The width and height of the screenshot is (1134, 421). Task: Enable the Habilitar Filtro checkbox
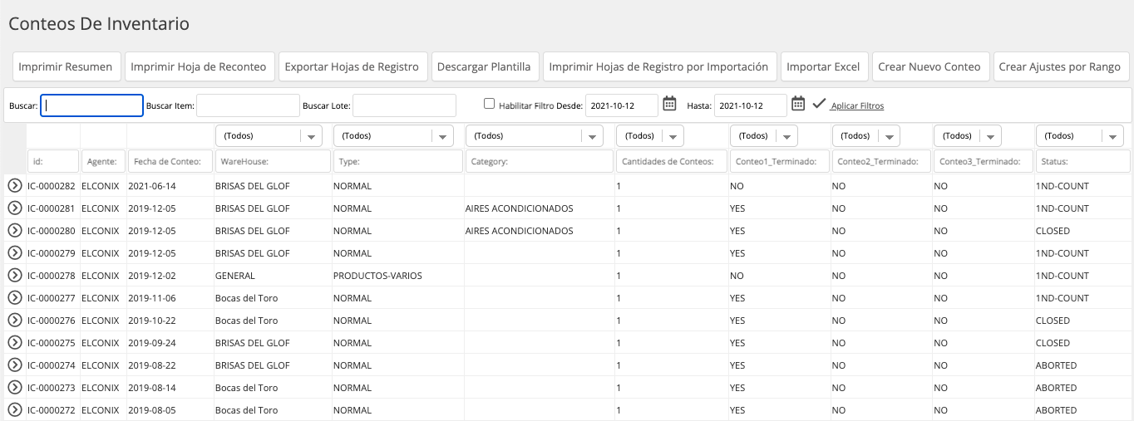pos(489,104)
